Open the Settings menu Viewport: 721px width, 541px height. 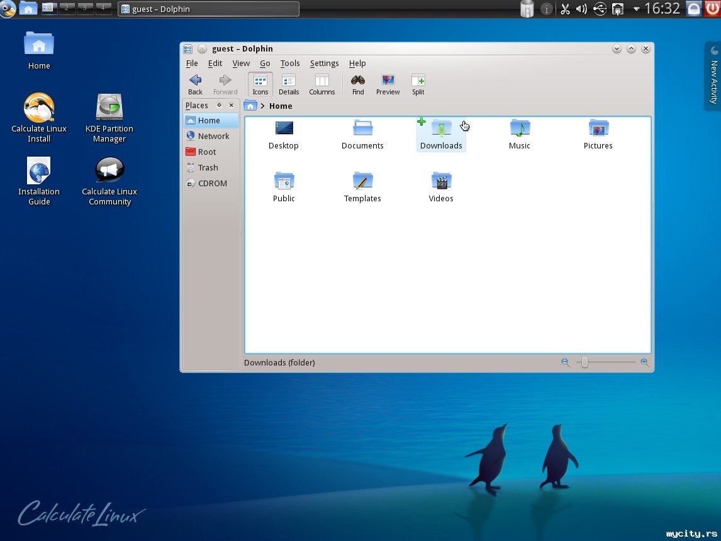[324, 64]
